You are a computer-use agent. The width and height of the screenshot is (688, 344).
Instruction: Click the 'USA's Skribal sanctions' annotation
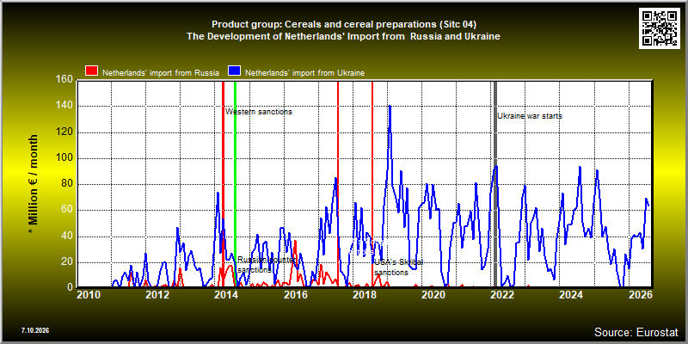click(398, 267)
